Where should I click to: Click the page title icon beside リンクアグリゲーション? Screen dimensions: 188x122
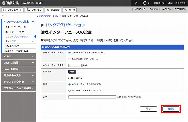pyautogui.click(x=42, y=25)
